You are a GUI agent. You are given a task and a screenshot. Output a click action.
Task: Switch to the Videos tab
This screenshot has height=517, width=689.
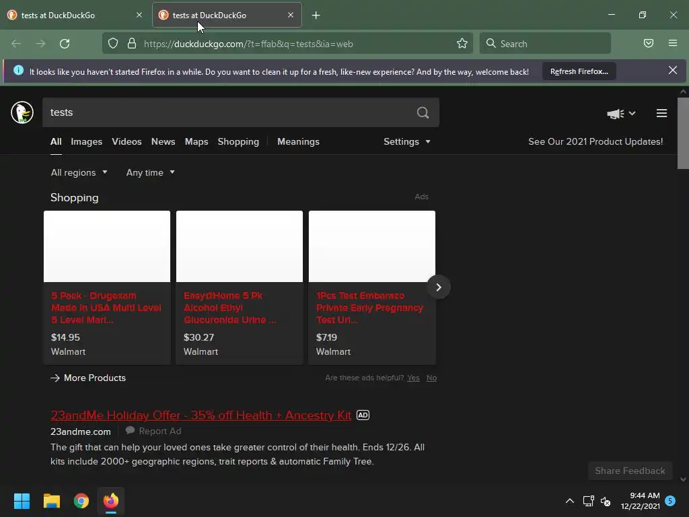pos(126,141)
